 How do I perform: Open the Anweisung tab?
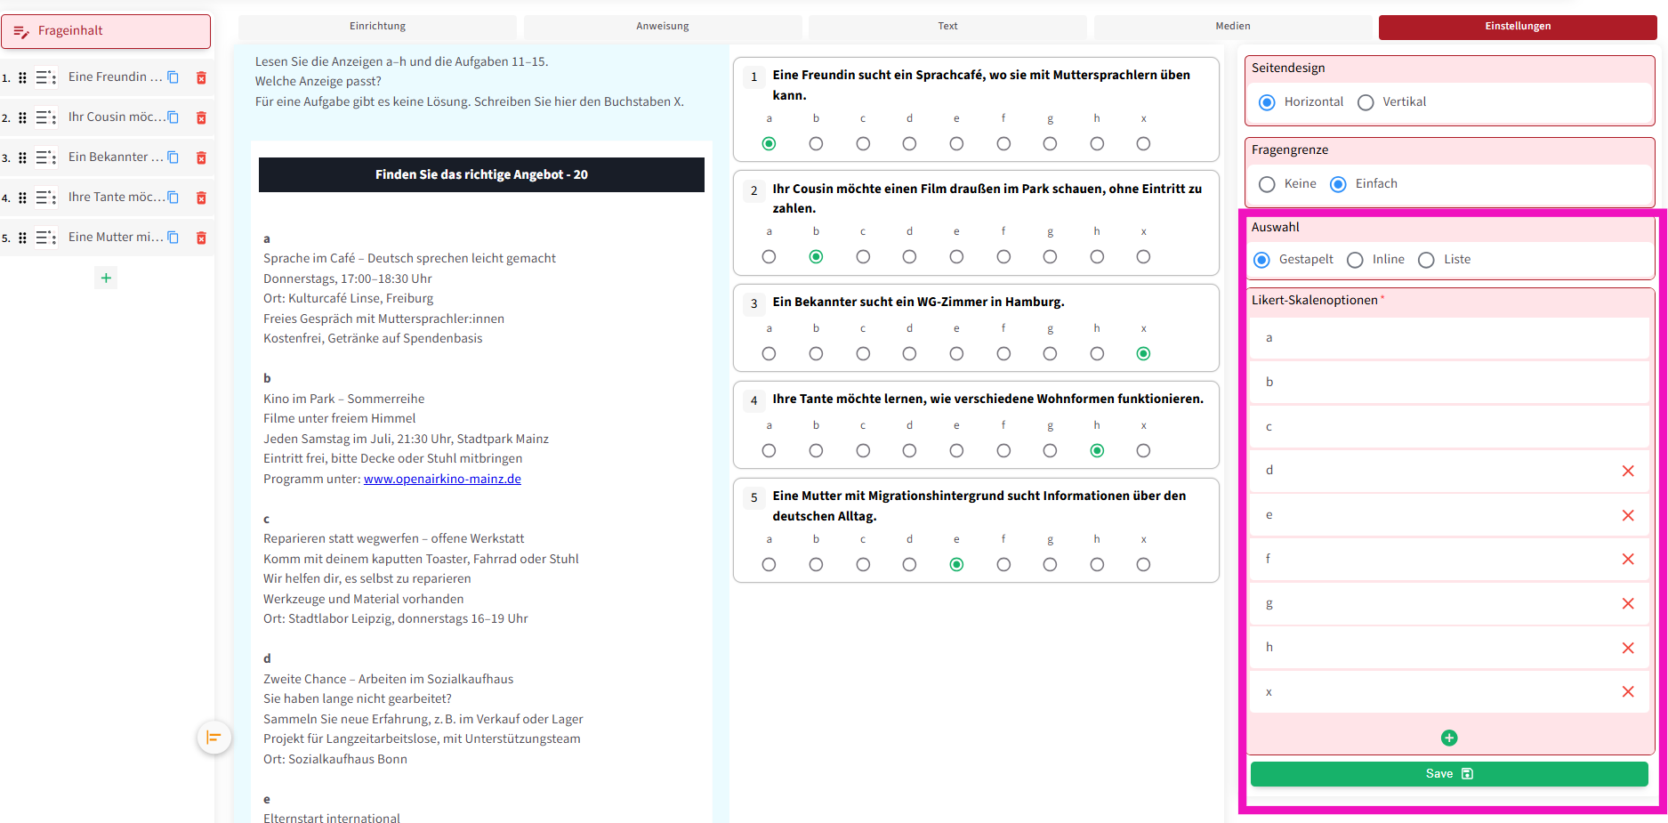pyautogui.click(x=662, y=27)
